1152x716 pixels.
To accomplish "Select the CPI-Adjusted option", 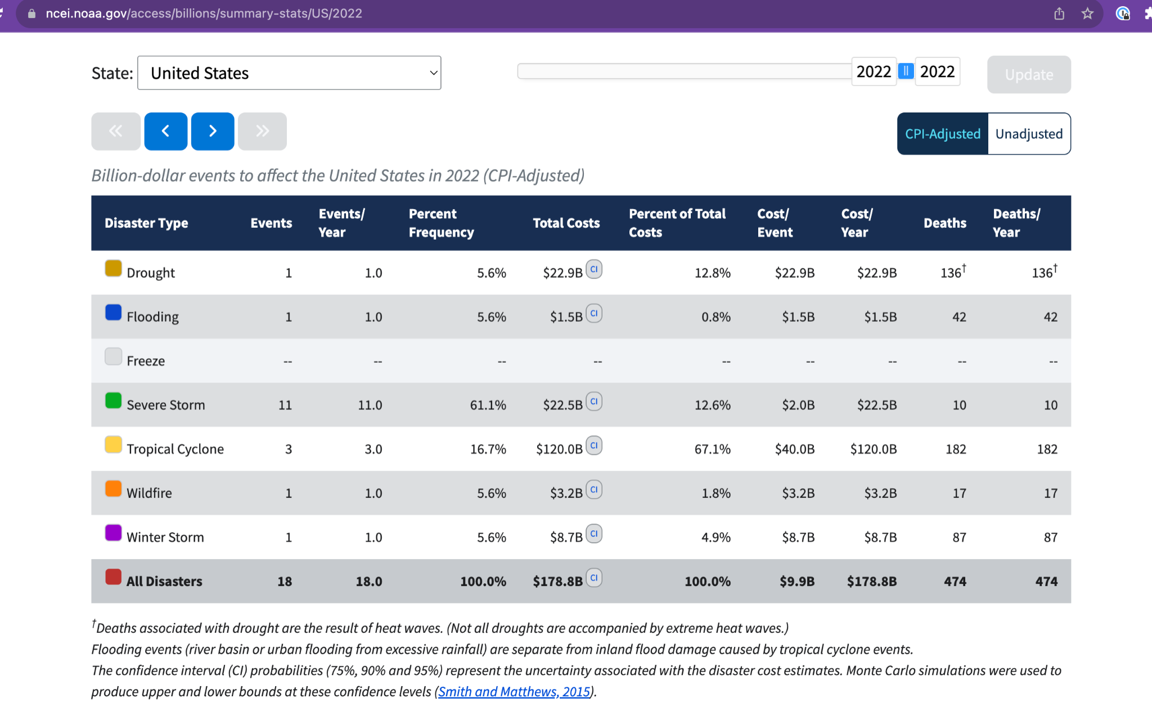I will pos(943,134).
